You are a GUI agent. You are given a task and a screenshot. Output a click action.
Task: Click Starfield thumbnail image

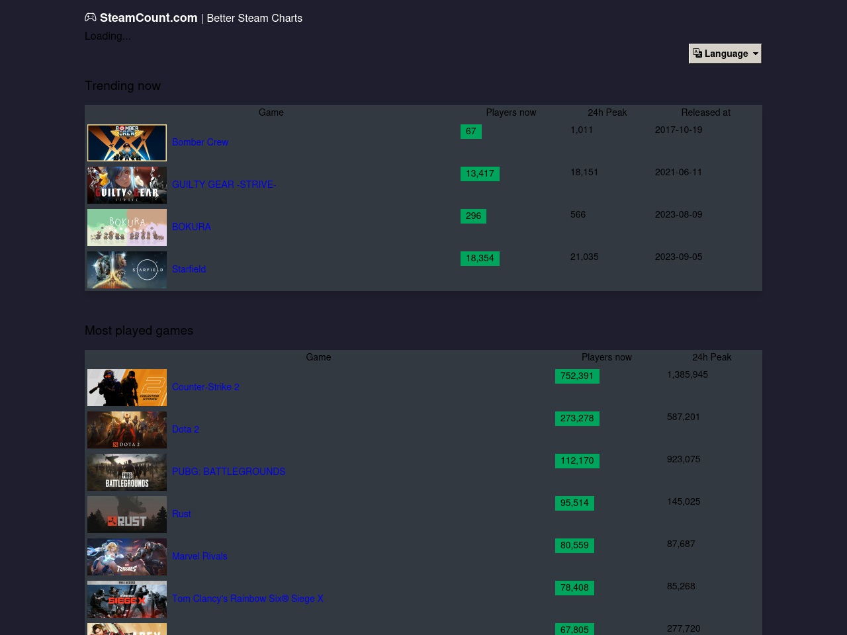click(x=127, y=270)
